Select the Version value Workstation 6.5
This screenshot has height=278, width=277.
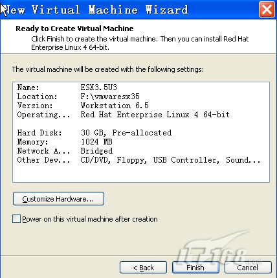point(115,106)
